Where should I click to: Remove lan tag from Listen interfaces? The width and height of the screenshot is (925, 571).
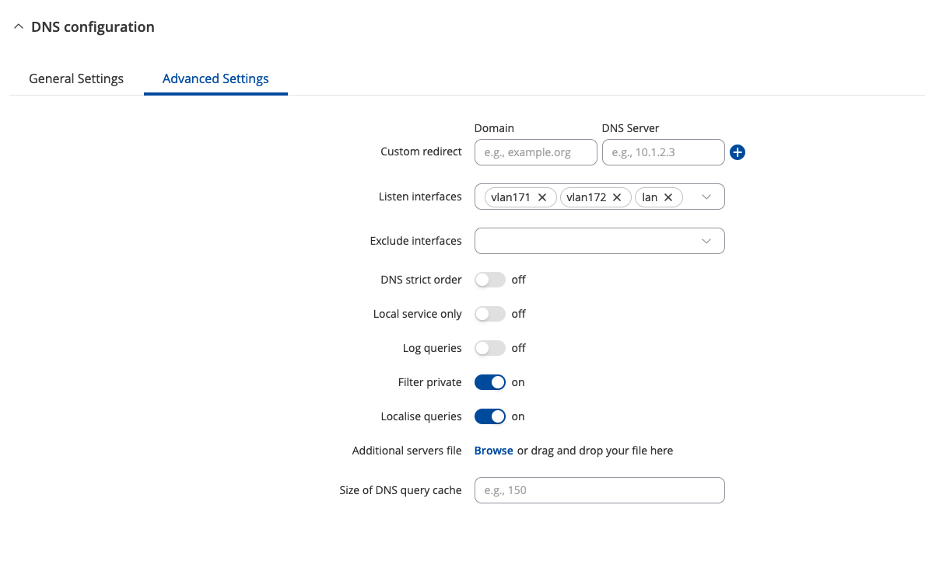(x=668, y=197)
